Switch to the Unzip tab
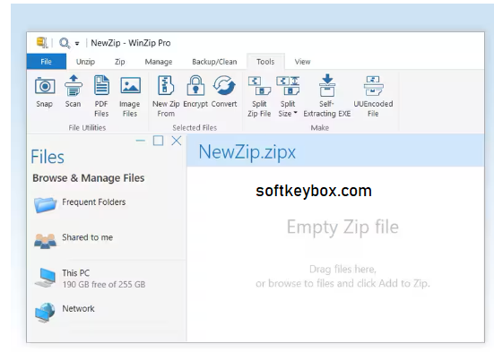The height and width of the screenshot is (352, 494). pos(85,62)
